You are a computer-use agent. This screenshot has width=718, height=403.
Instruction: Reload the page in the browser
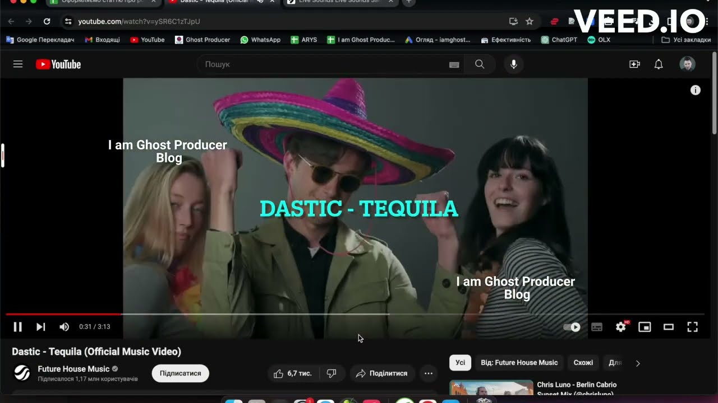[x=47, y=21]
